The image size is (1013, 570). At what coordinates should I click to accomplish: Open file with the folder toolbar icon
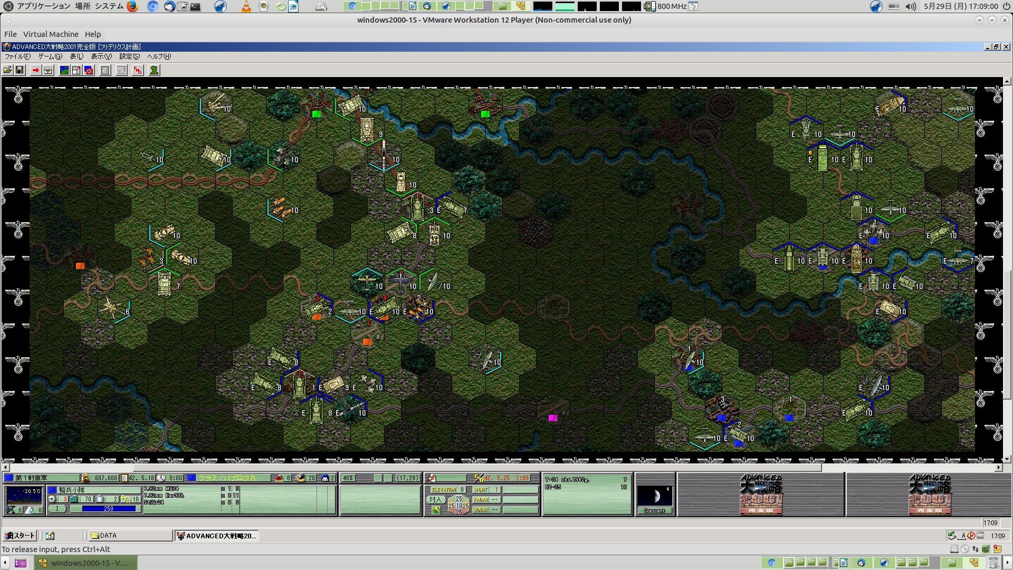tap(7, 70)
